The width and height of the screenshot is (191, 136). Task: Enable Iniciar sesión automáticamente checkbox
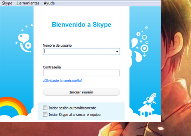(45, 108)
